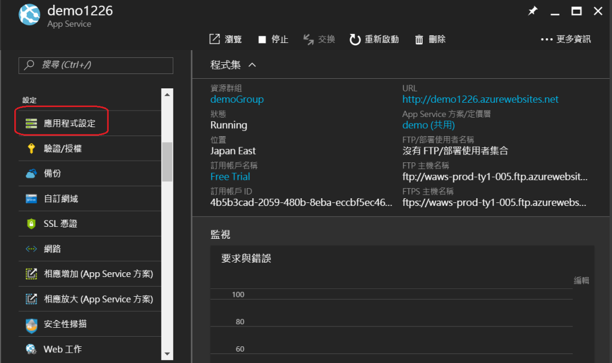Open the demoGroup resource group link
The width and height of the screenshot is (612, 363).
237,99
